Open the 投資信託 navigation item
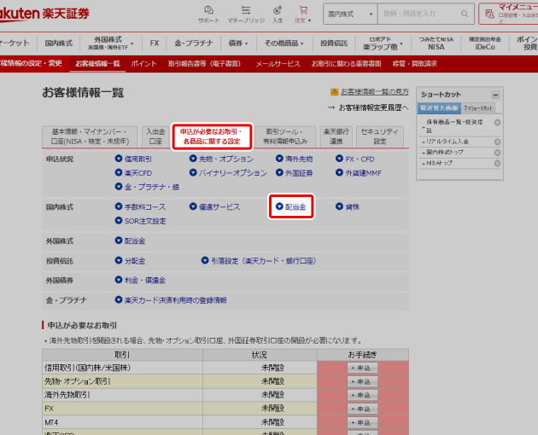This screenshot has width=538, height=435. 334,43
